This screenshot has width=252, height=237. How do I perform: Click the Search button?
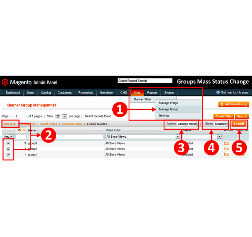(242, 116)
